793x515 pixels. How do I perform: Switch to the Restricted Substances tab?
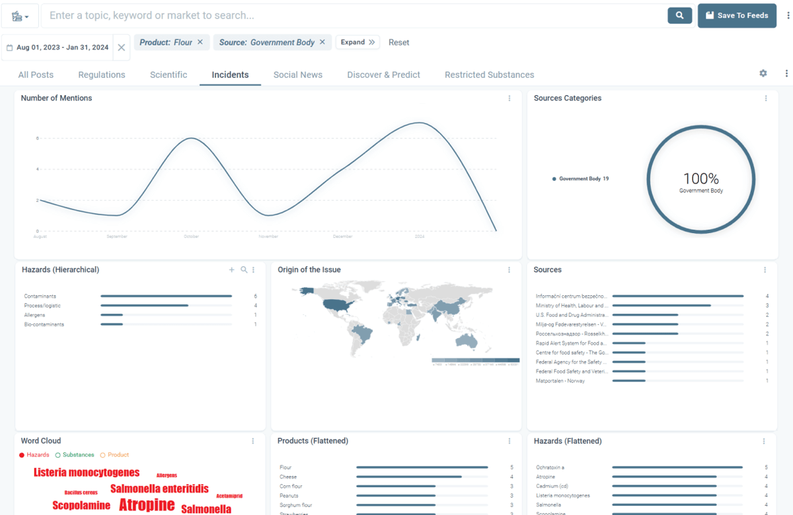tap(489, 75)
